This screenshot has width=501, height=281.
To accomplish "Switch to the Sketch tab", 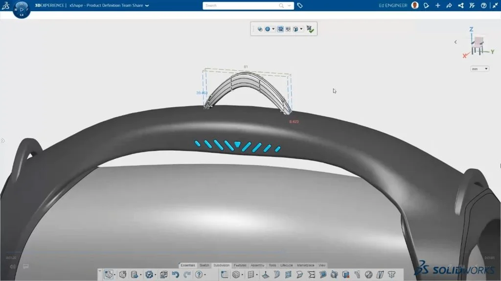I will pyautogui.click(x=204, y=265).
